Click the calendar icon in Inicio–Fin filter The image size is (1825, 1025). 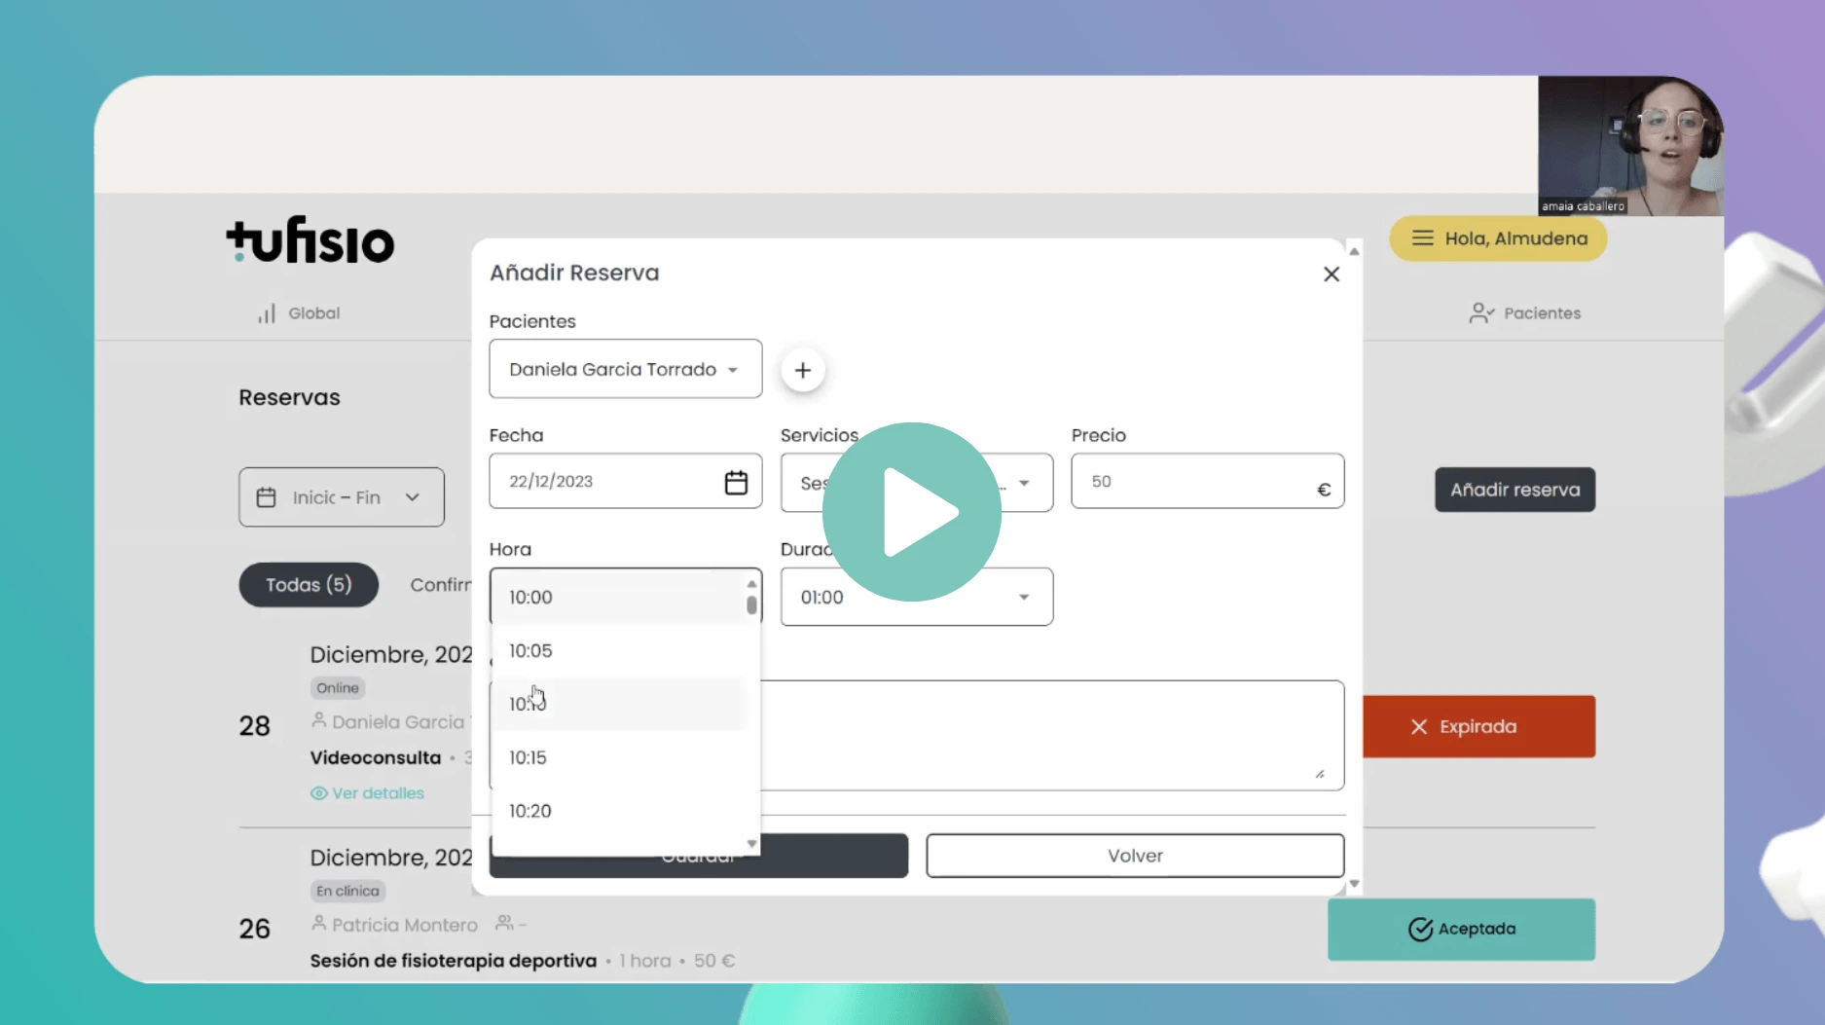[266, 497]
